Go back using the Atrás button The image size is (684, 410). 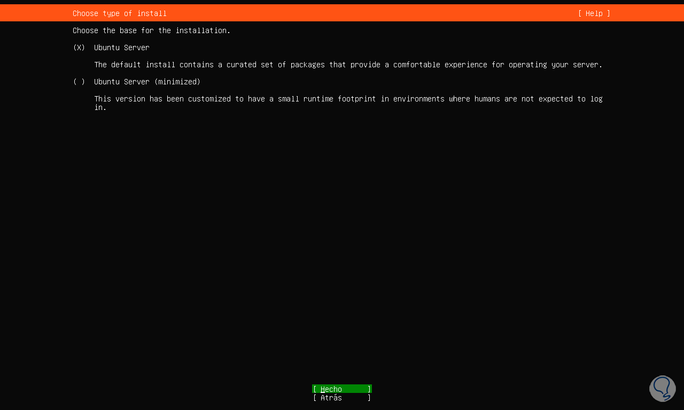click(x=342, y=398)
